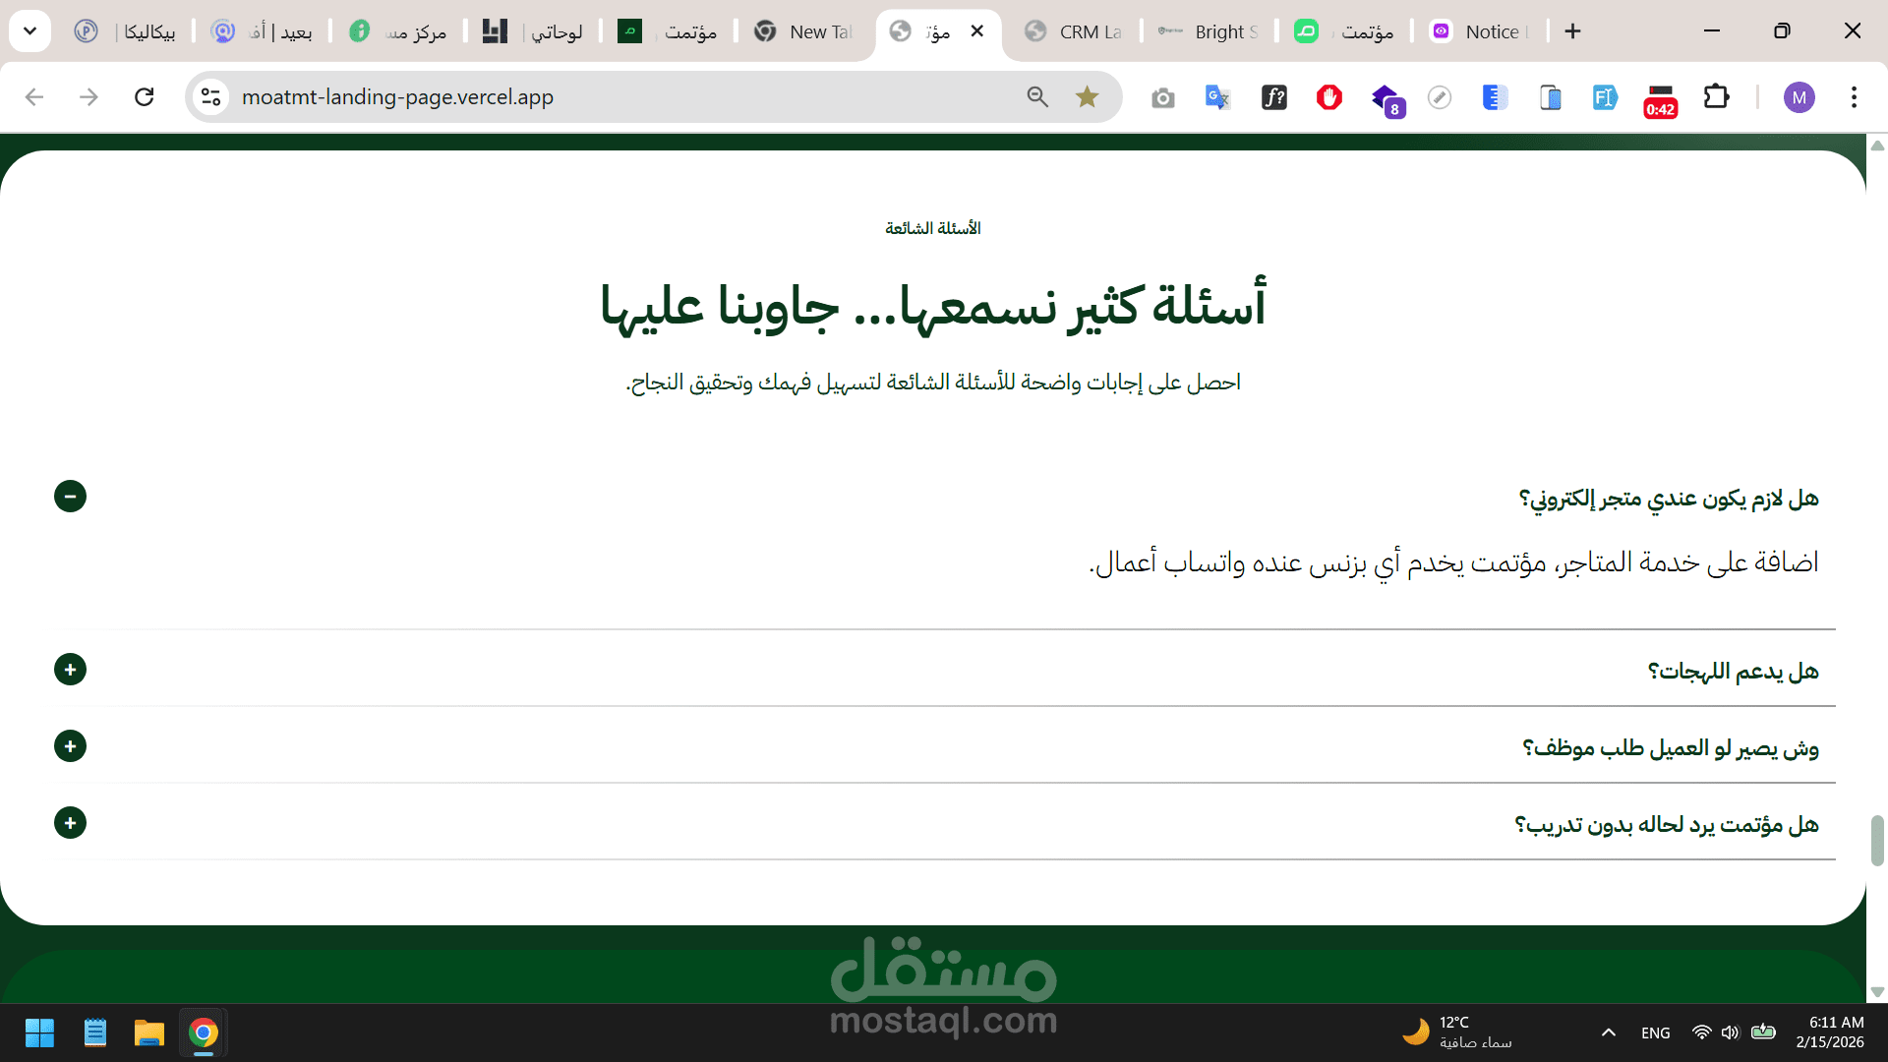
Task: Reload the current page
Action: click(x=145, y=96)
